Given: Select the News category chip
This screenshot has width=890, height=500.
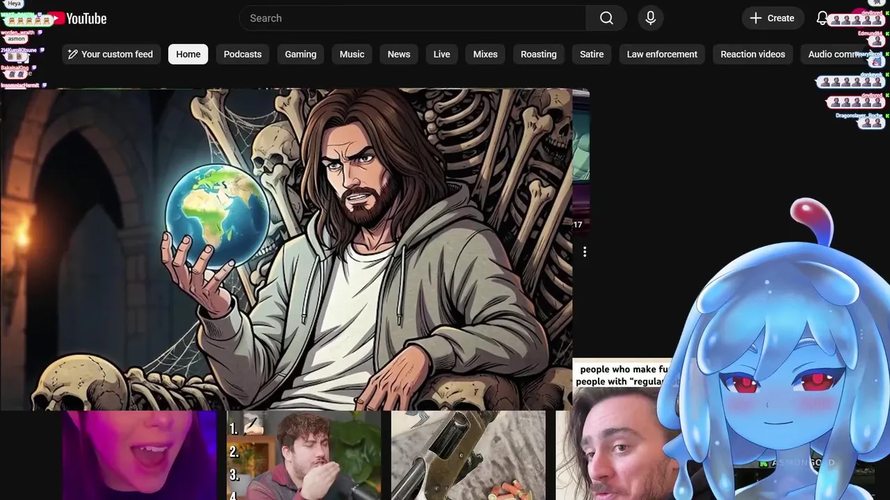Looking at the screenshot, I should [x=398, y=54].
